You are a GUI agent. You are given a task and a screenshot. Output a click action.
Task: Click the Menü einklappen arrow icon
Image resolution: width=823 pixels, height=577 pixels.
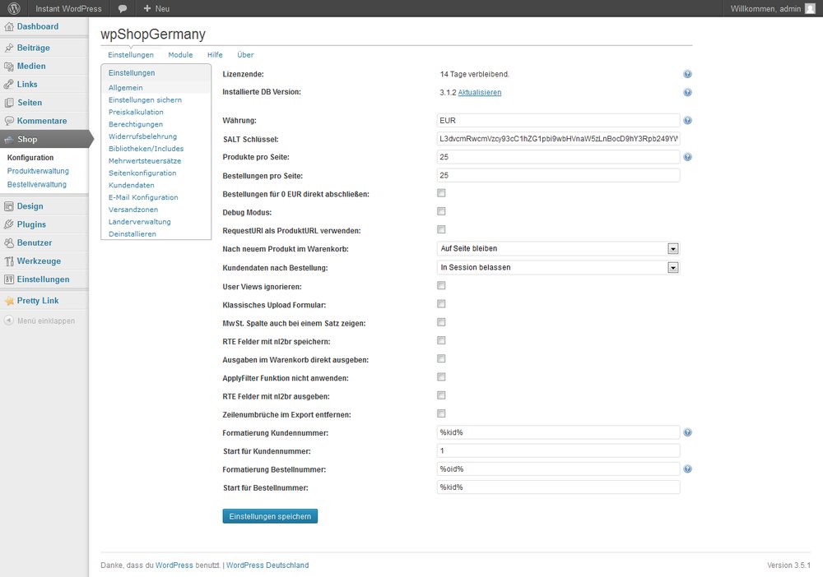click(x=9, y=321)
